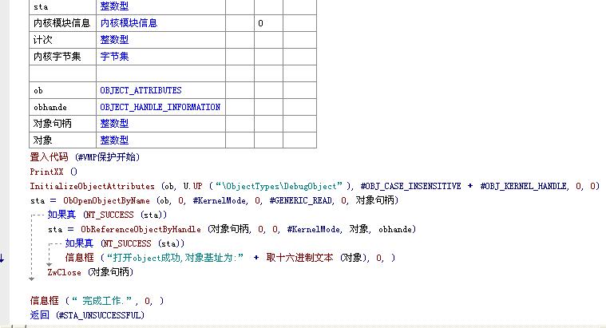606x328 pixels.
Task: Click the #STA_UNSUCCESSFUL constant
Action: 101,315
